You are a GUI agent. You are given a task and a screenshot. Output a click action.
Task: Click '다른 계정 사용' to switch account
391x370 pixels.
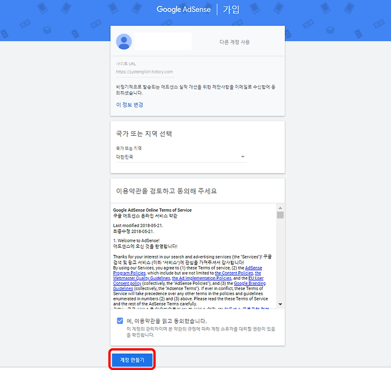pos(235,42)
